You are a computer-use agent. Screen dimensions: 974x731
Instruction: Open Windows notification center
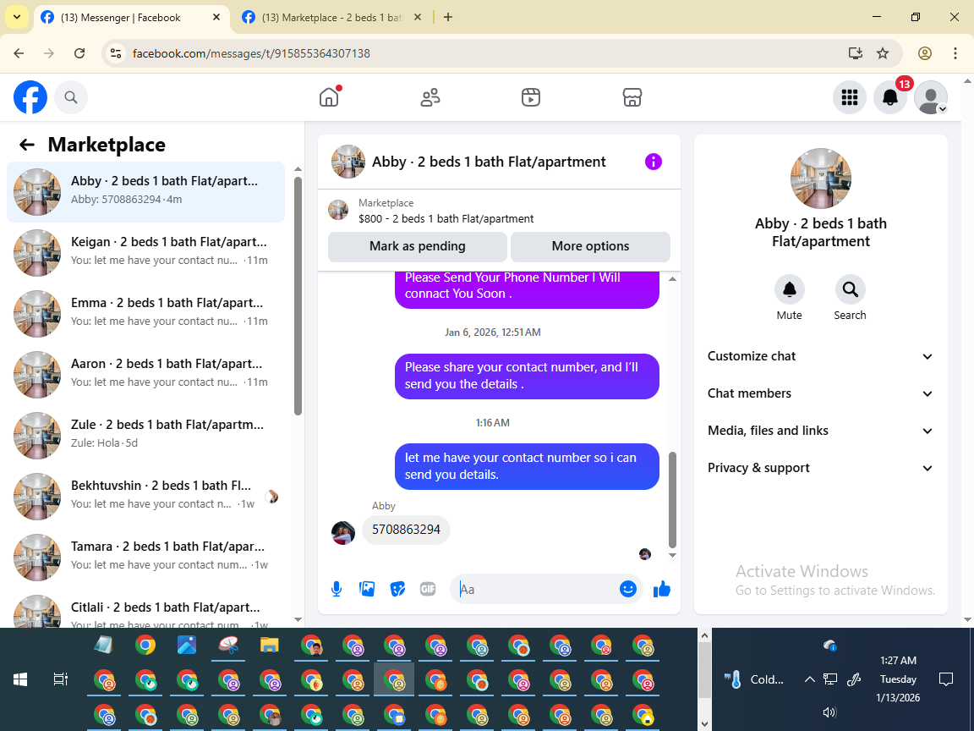(x=946, y=679)
